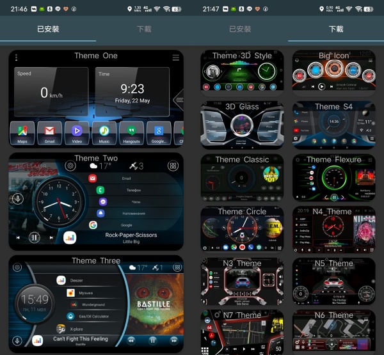Viewport: 384px width, 355px height.
Task: Tap the microphone icon in Theme Two
Action: 18,198
